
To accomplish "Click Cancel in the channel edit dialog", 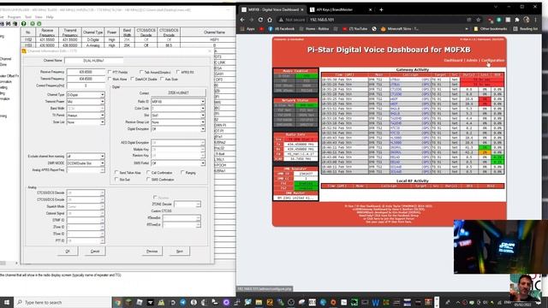I will (x=95, y=251).
